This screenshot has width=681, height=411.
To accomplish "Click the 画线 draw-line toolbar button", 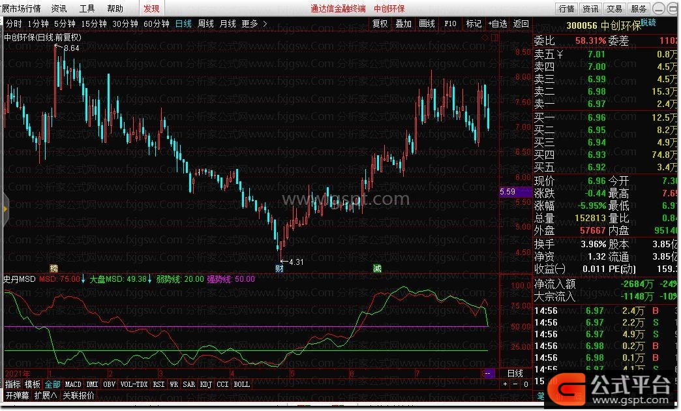I will coord(427,23).
